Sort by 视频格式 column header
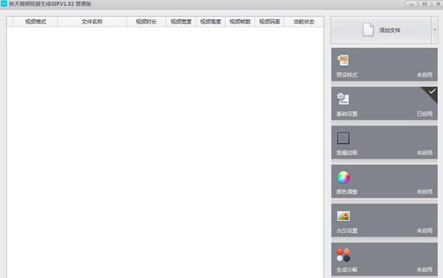This screenshot has height=278, width=443. point(35,21)
